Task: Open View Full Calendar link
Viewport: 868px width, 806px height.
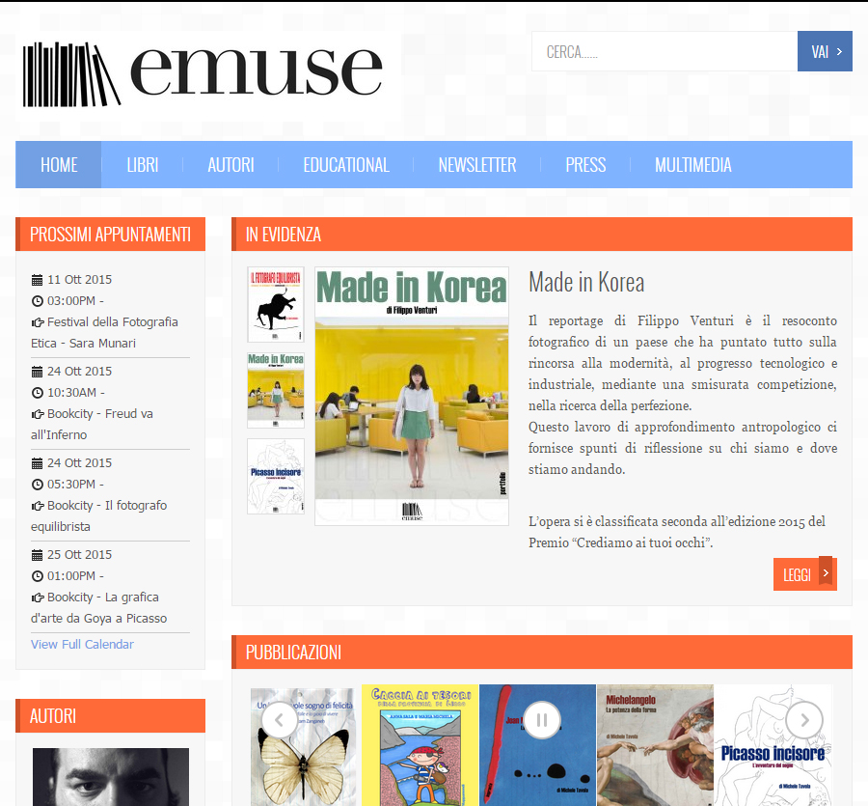Action: coord(82,645)
